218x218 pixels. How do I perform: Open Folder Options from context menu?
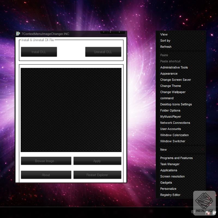click(x=181, y=110)
